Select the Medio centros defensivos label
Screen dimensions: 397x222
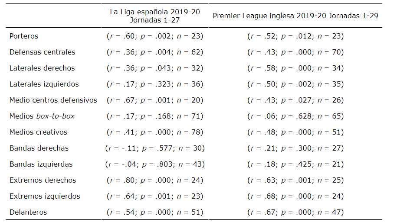point(53,100)
